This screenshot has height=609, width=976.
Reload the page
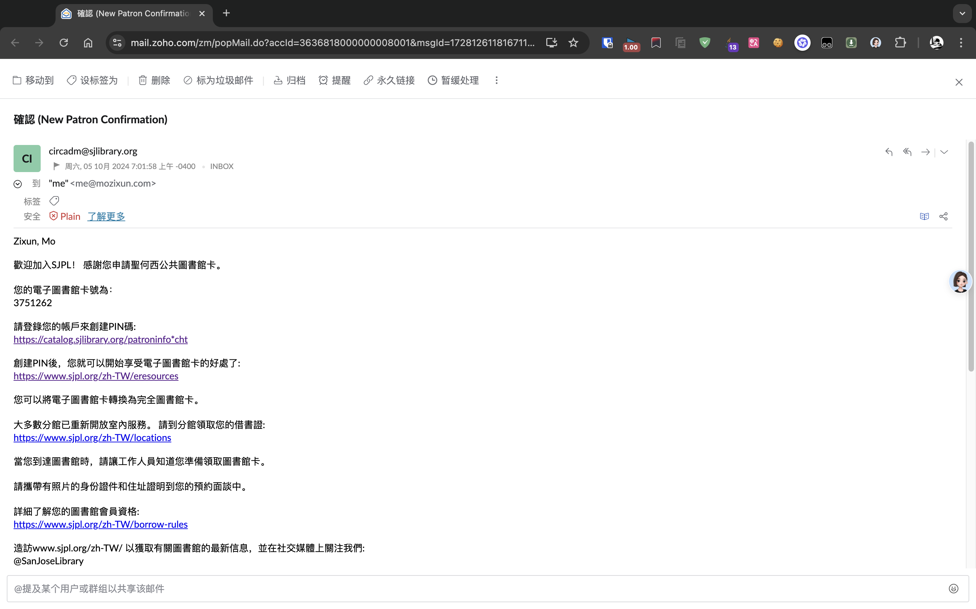pyautogui.click(x=64, y=43)
